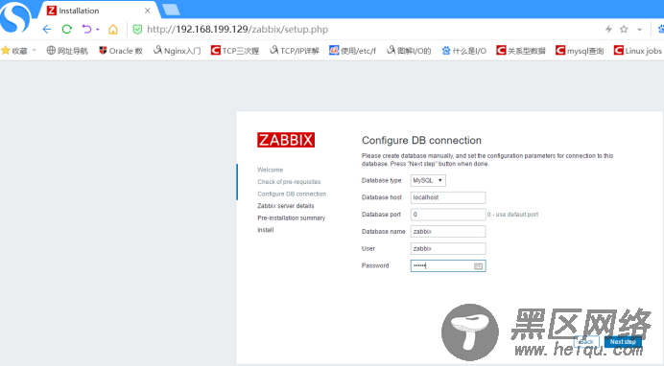Expand the favorites dropdown arrow
This screenshot has height=366, width=664.
click(x=34, y=50)
